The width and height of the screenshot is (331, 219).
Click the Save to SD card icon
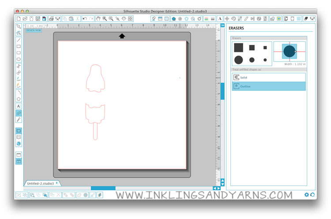[44, 19]
